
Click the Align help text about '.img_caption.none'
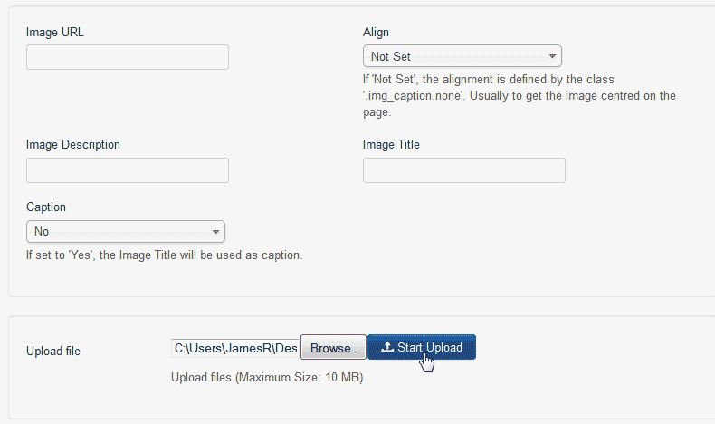tap(519, 96)
